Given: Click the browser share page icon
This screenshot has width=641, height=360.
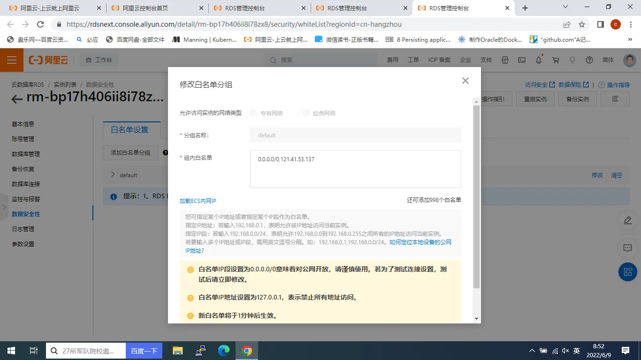Looking at the screenshot, I should tap(567, 24).
